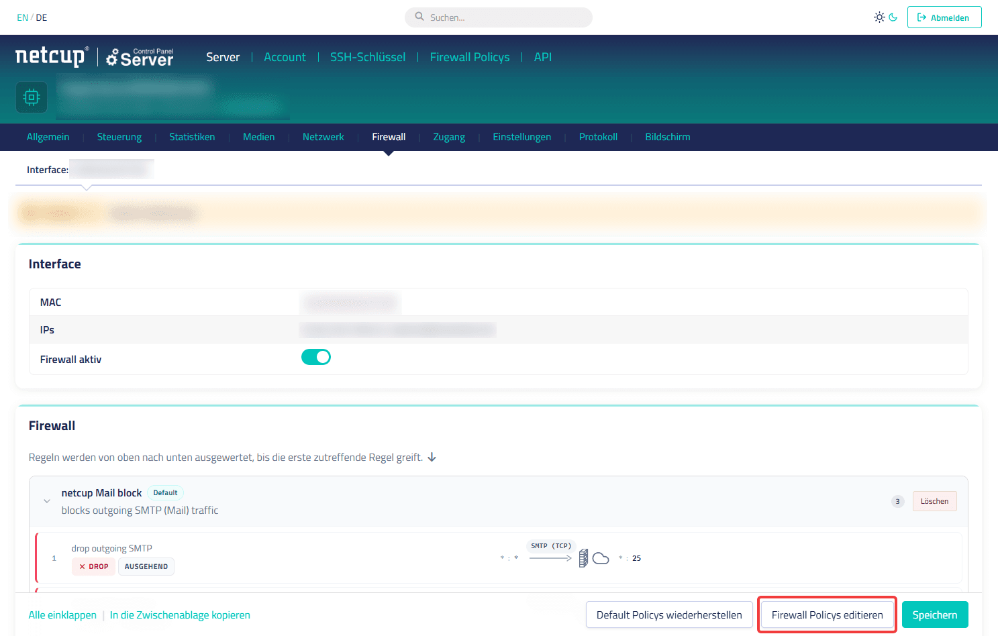The width and height of the screenshot is (998, 636).
Task: Focus the Suchen search field
Action: (x=499, y=17)
